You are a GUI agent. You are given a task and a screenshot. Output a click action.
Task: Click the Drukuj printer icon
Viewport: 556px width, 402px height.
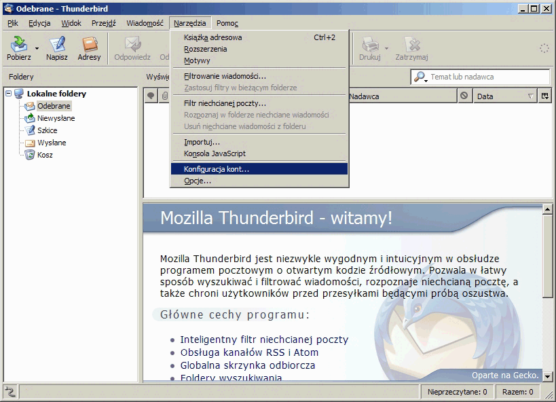tap(369, 45)
